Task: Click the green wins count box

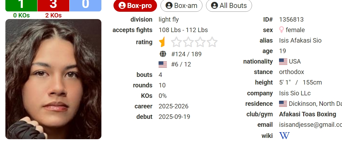Action: click(x=21, y=5)
